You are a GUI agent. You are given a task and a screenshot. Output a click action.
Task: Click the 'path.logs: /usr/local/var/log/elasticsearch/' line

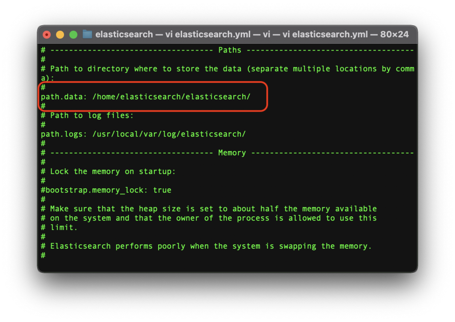(144, 134)
